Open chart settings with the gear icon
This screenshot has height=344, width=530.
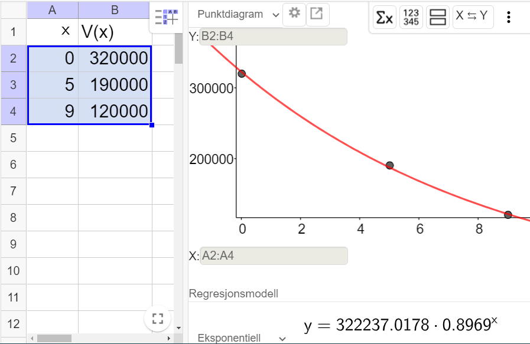[294, 14]
